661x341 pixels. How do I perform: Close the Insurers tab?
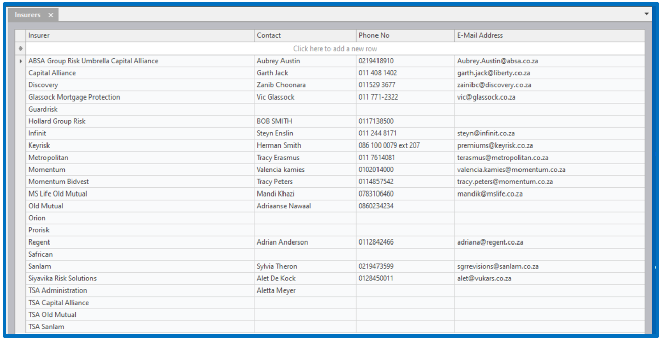pos(51,15)
